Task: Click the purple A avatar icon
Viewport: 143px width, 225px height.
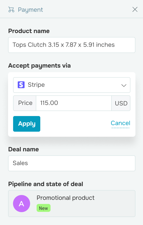Action: point(21,204)
